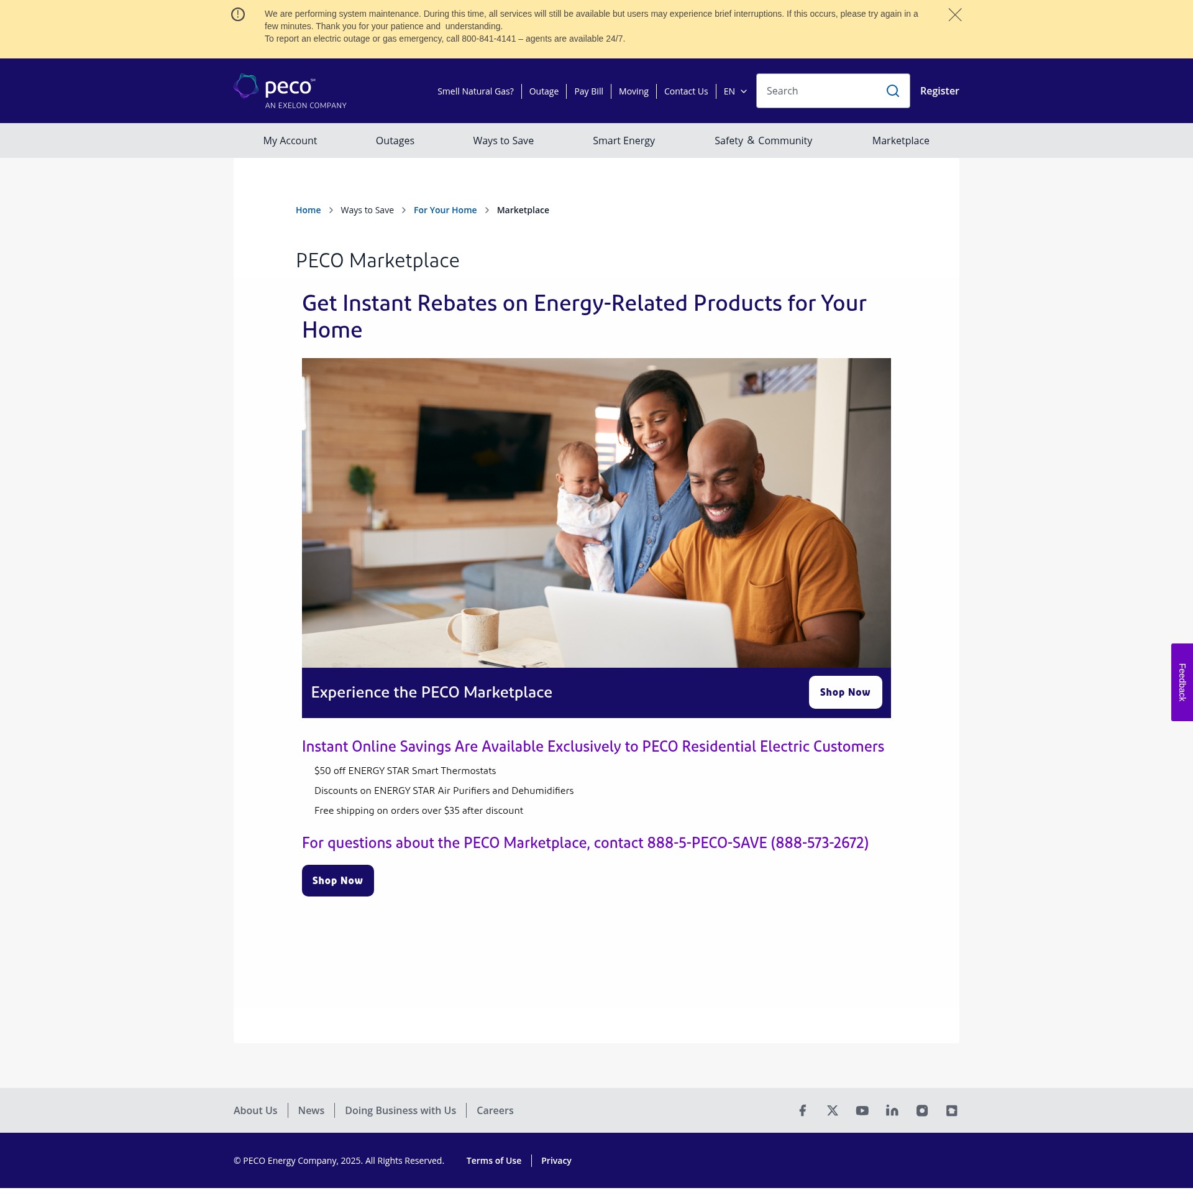Click the copyright PECO Energy Company text
This screenshot has width=1193, height=1203.
(x=339, y=1161)
